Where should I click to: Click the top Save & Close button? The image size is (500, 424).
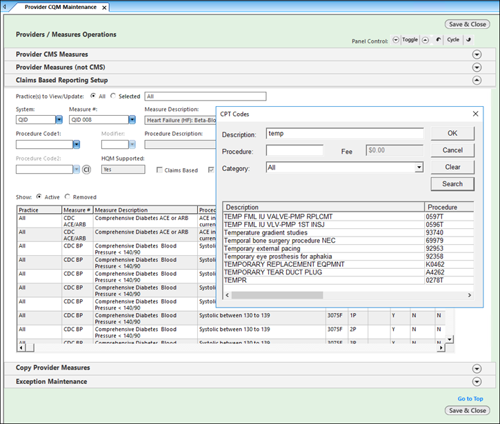tap(467, 24)
